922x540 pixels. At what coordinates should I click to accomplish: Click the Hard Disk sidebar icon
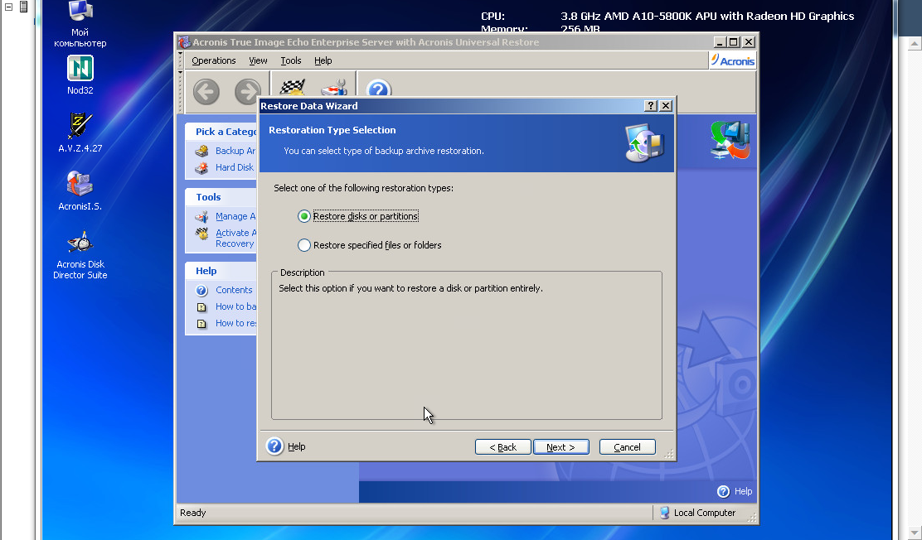coord(201,168)
